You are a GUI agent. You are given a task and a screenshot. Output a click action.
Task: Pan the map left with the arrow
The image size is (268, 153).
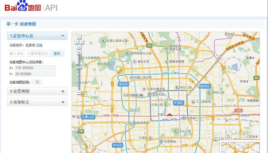[77, 42]
